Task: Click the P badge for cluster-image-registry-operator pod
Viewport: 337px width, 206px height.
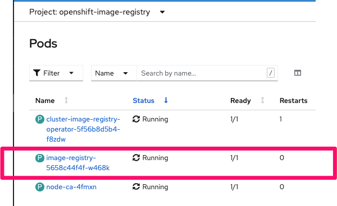Action: pyautogui.click(x=40, y=119)
